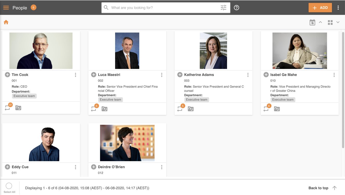Open search filter options icon

[223, 8]
